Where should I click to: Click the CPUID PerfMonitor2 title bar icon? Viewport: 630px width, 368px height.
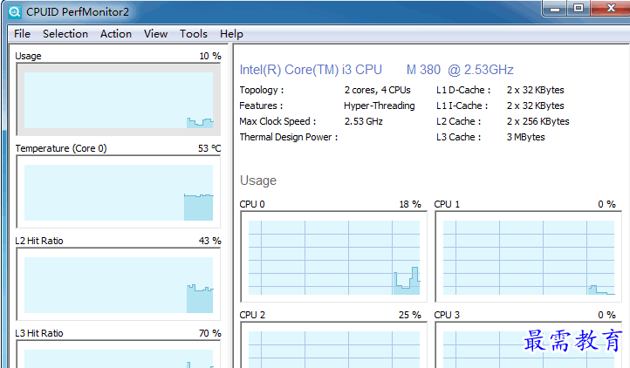(x=15, y=12)
